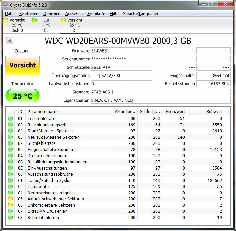Click the yellow Vorsicht health status button
236x231 pixels.
pyautogui.click(x=23, y=66)
